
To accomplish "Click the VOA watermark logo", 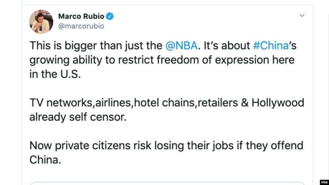I will point(324,182).
